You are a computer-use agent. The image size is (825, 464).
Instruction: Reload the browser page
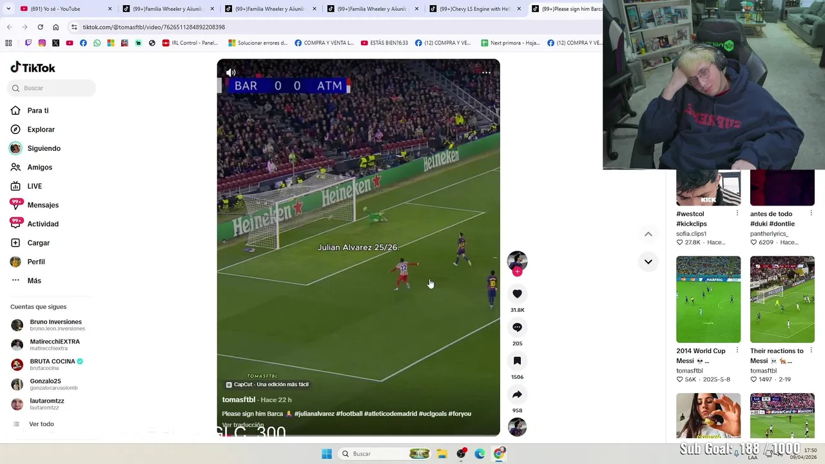(x=40, y=27)
